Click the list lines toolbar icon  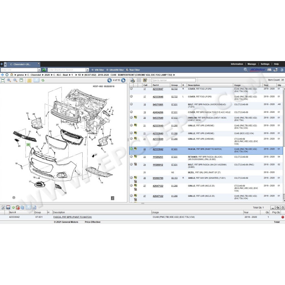139,80
